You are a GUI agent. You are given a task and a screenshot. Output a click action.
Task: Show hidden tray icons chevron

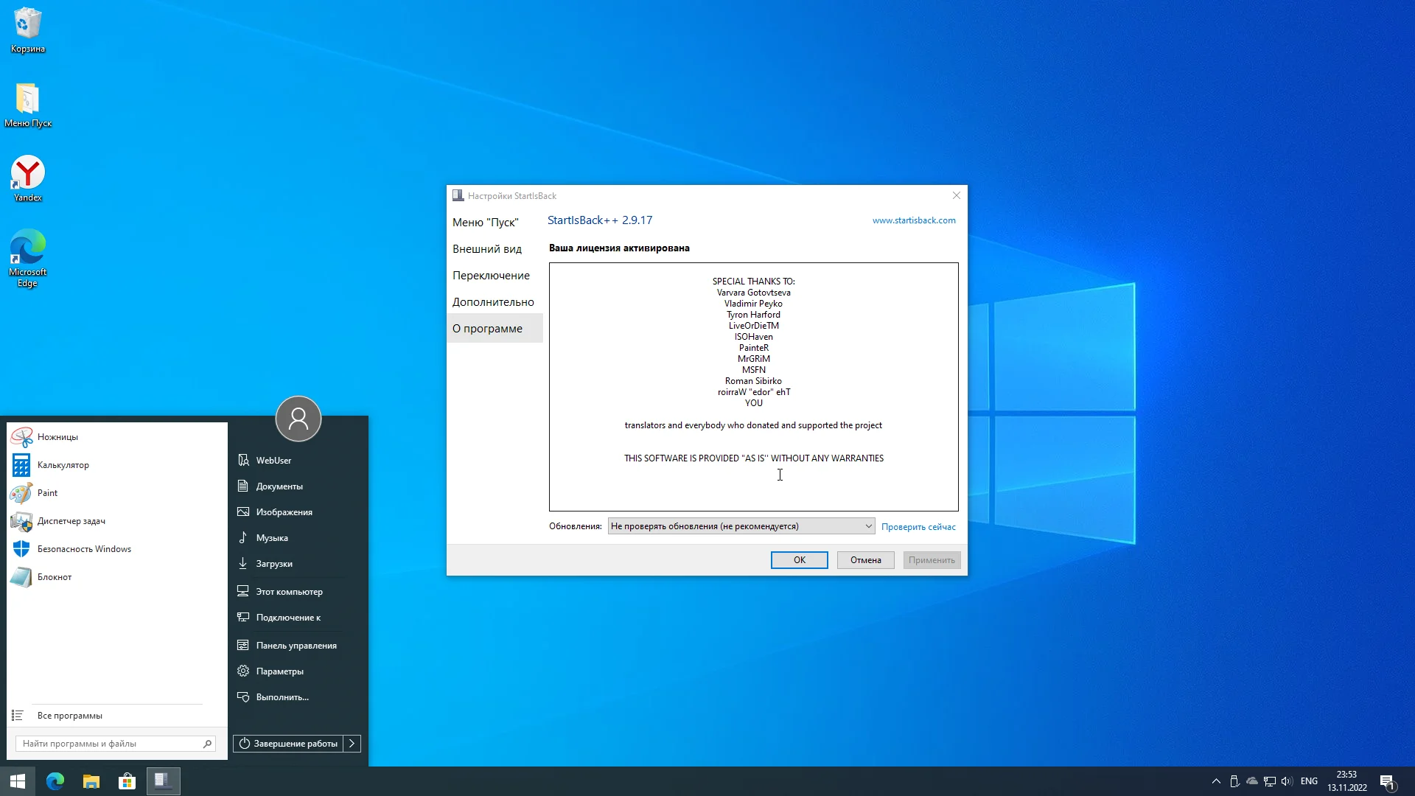click(1216, 781)
